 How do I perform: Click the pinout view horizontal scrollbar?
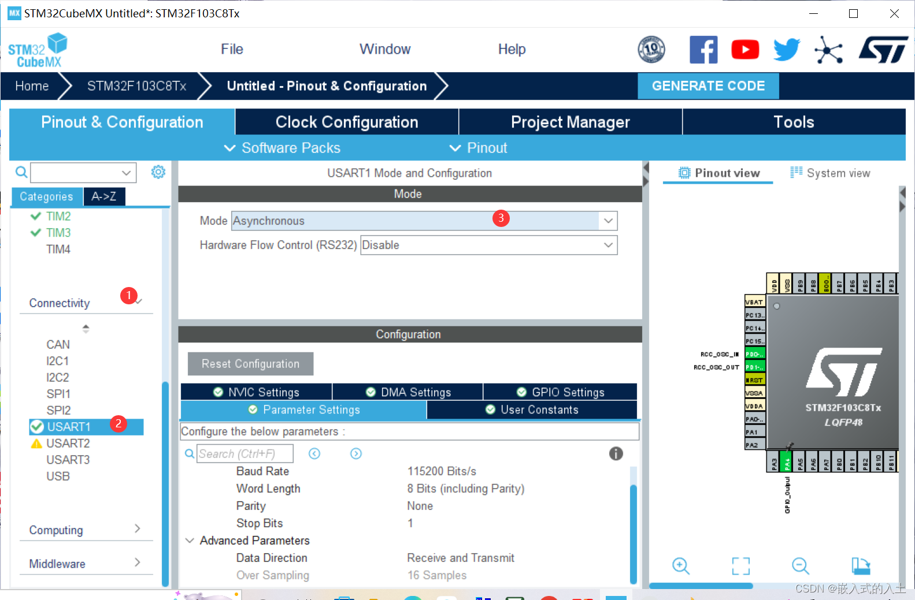click(x=701, y=585)
